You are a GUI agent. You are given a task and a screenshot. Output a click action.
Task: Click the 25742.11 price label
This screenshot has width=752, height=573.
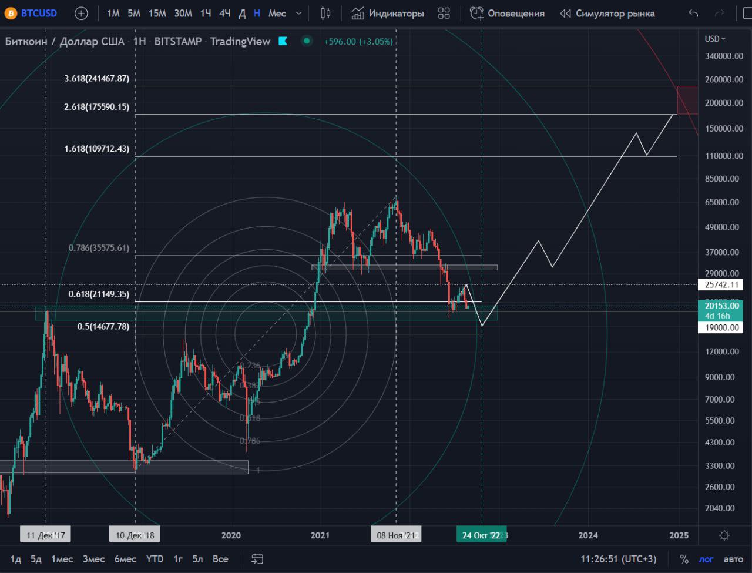pyautogui.click(x=720, y=285)
